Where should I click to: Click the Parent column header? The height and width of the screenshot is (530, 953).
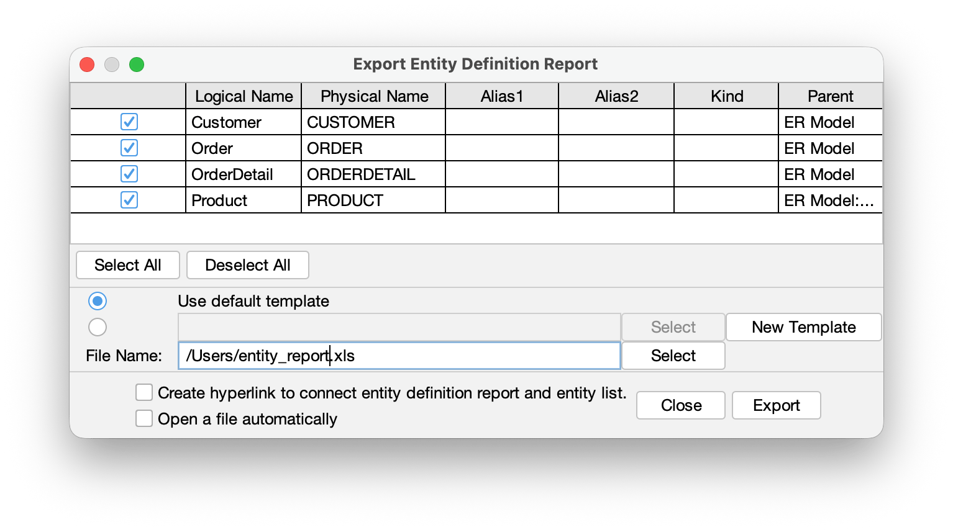coord(830,96)
